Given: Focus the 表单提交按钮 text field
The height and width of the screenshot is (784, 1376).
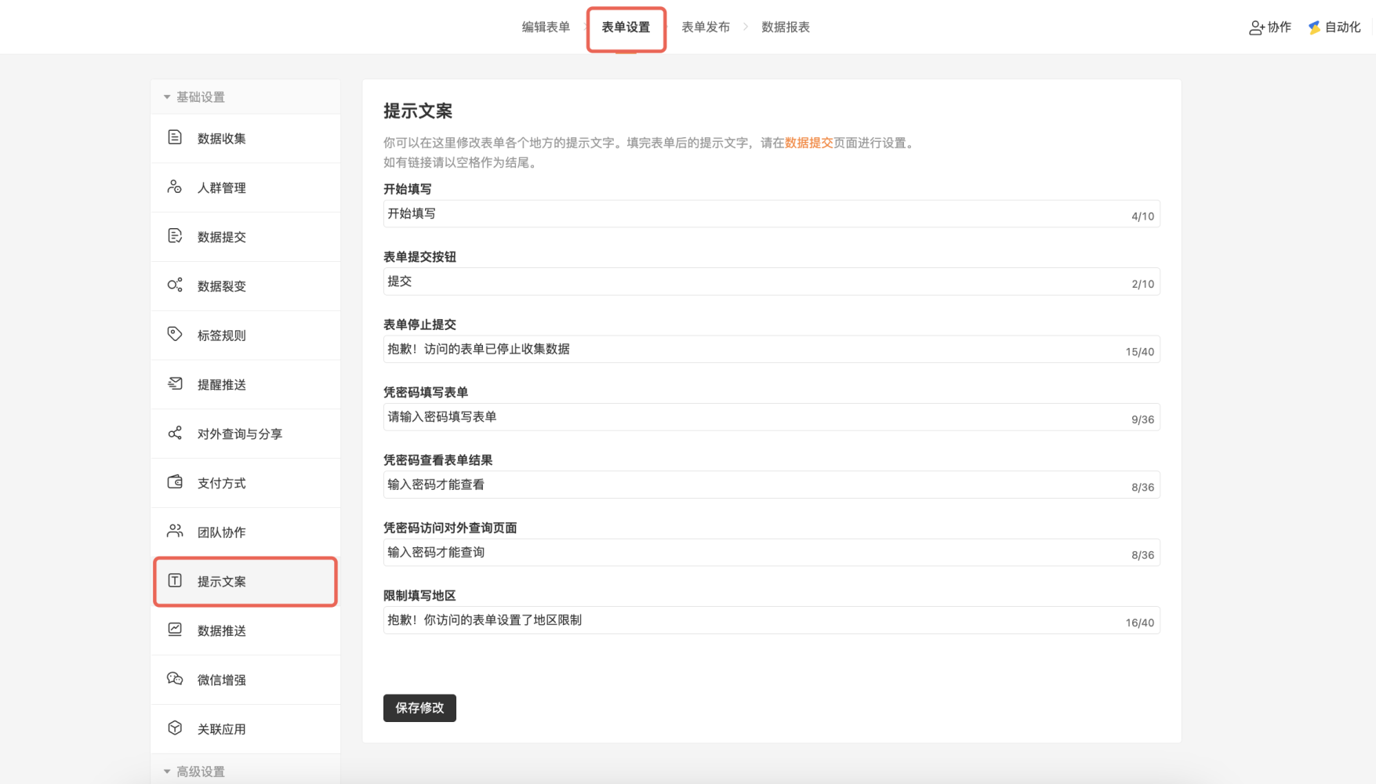Looking at the screenshot, I should [x=753, y=281].
